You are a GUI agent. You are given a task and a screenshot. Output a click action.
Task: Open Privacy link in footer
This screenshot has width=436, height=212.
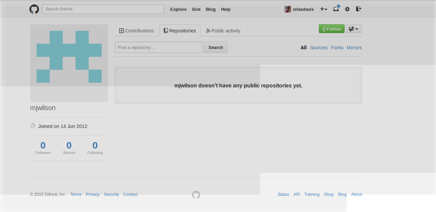coord(93,194)
